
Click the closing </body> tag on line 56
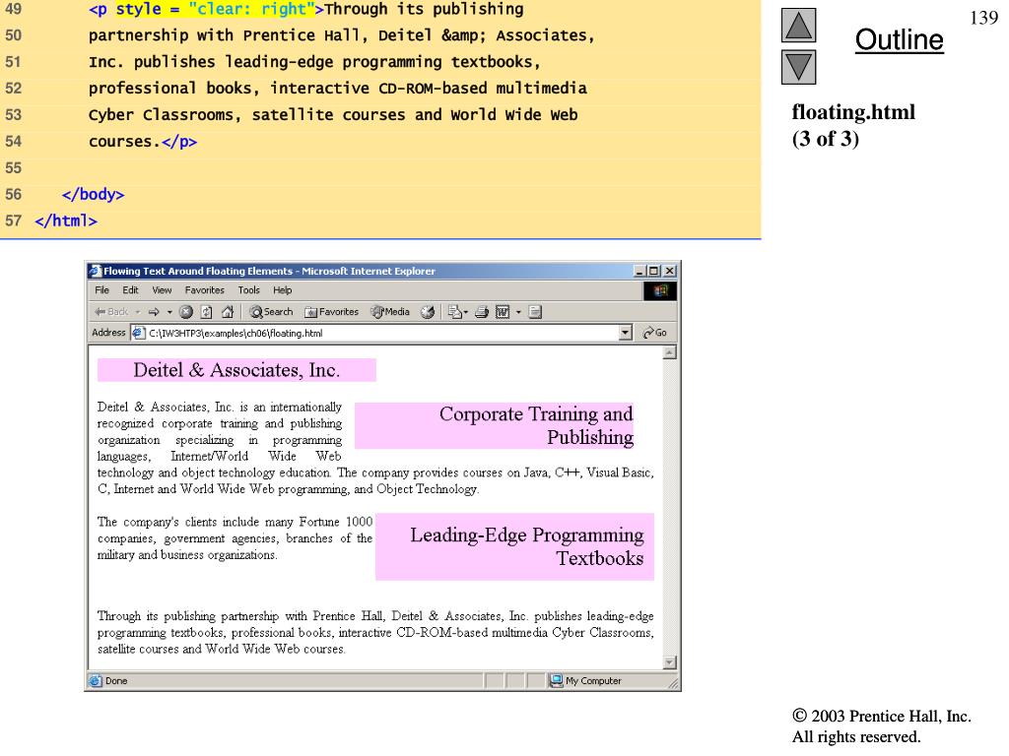94,194
